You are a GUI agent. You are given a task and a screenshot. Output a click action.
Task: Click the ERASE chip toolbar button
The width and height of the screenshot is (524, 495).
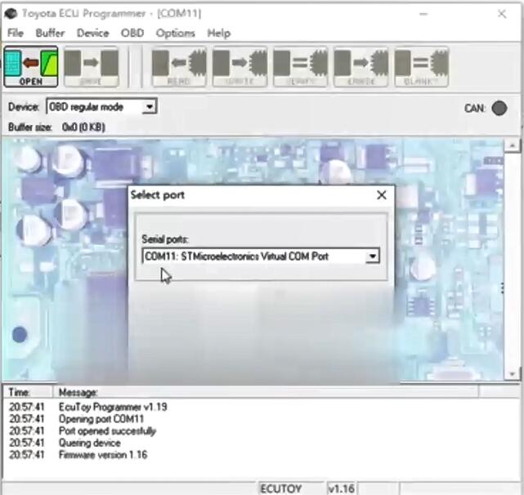tap(361, 67)
